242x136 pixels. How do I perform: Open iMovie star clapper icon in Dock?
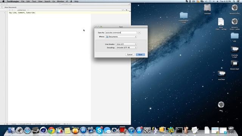pos(91,130)
